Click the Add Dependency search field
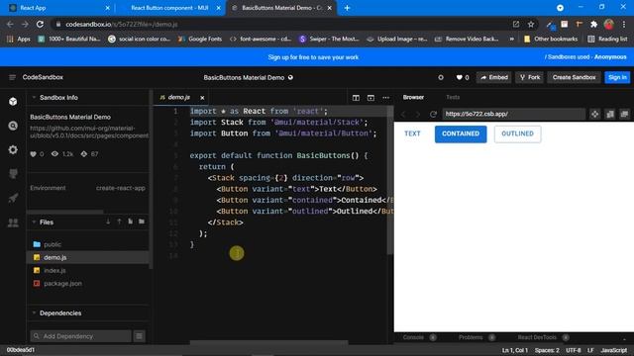Screen dimensions: 634x356 click(x=81, y=336)
